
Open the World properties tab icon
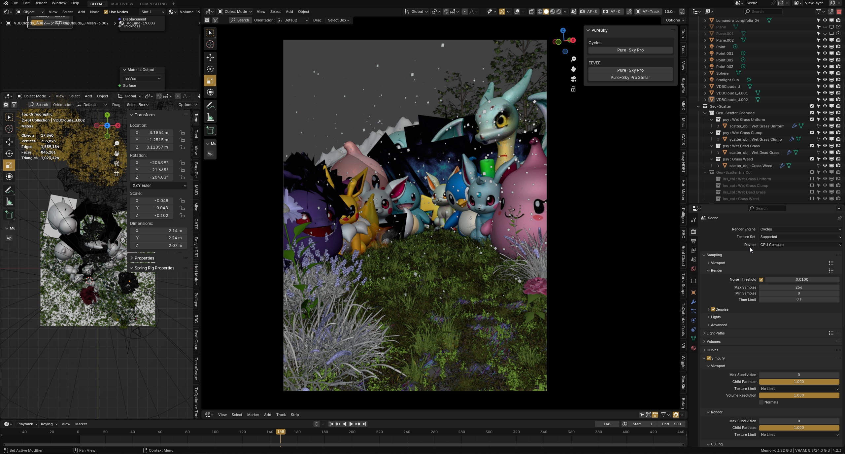[693, 269]
